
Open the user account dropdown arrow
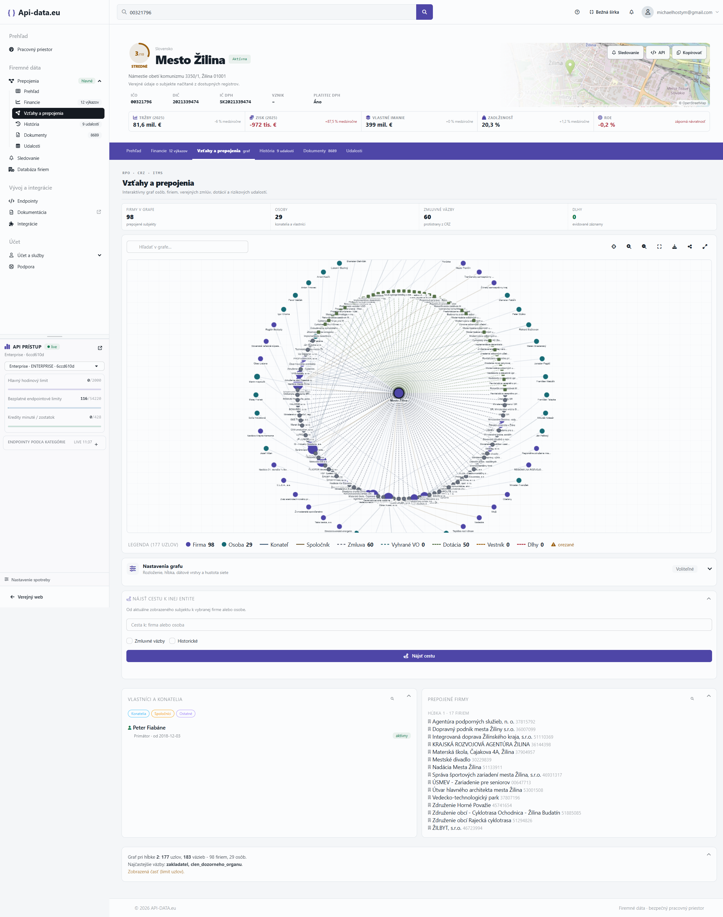(717, 12)
